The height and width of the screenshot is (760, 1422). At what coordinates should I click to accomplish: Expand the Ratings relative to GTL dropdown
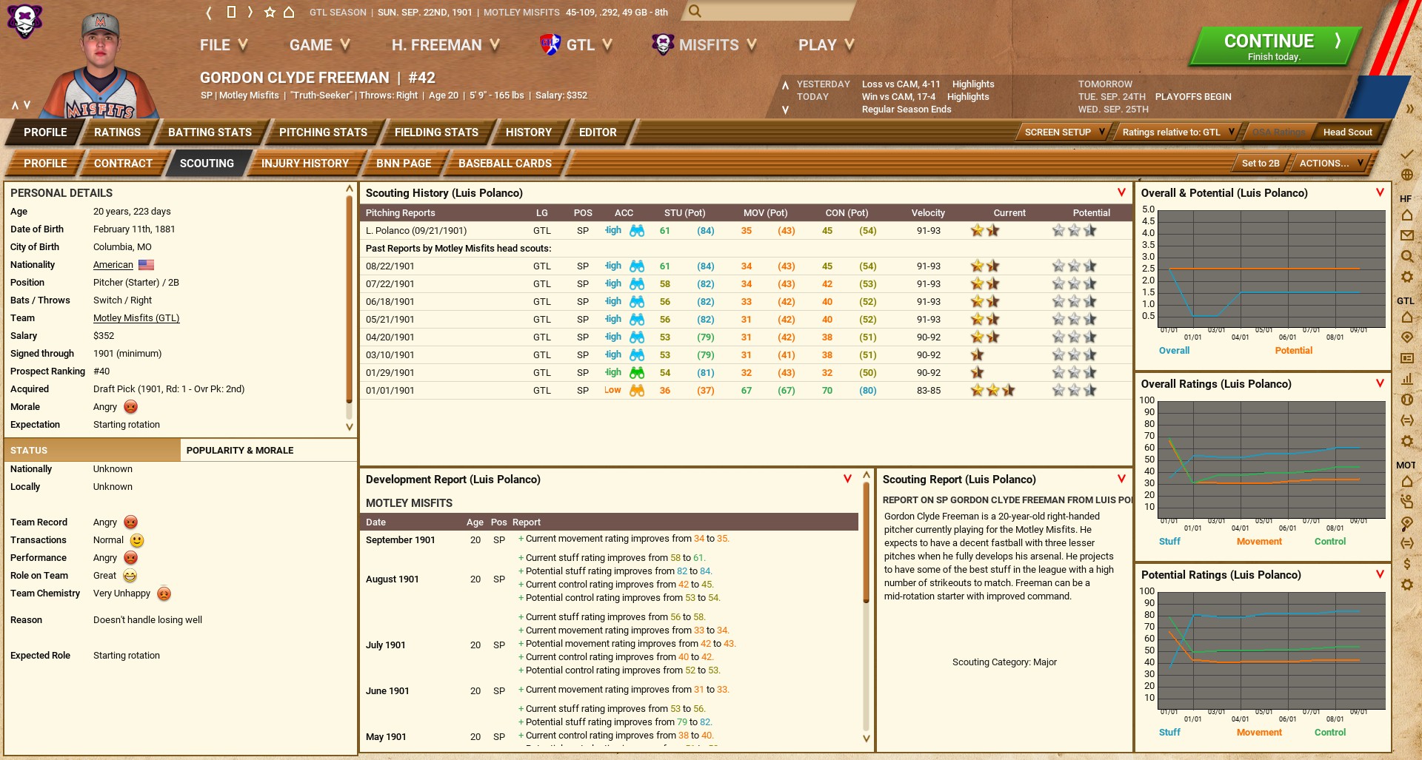[1178, 132]
